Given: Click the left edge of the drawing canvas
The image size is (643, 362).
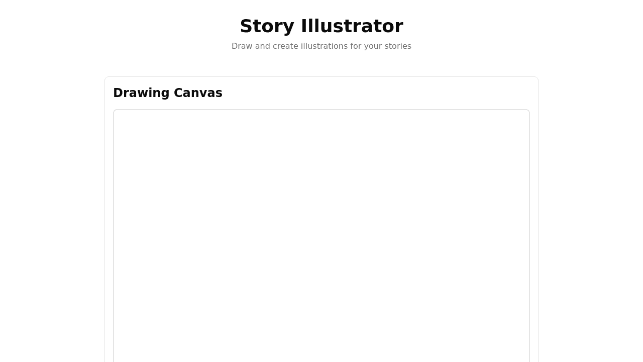Looking at the screenshot, I should coord(115,236).
